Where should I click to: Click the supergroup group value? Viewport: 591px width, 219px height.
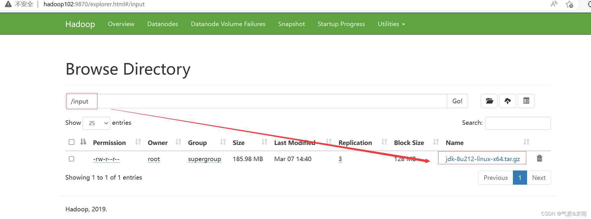[x=204, y=159]
